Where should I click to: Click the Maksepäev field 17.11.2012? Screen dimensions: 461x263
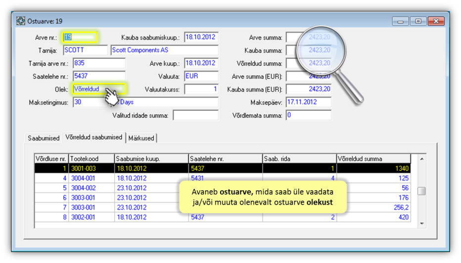click(x=309, y=102)
